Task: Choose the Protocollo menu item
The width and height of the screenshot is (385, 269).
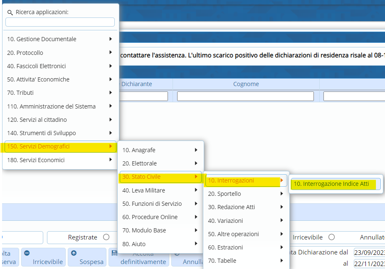Action: [25, 53]
